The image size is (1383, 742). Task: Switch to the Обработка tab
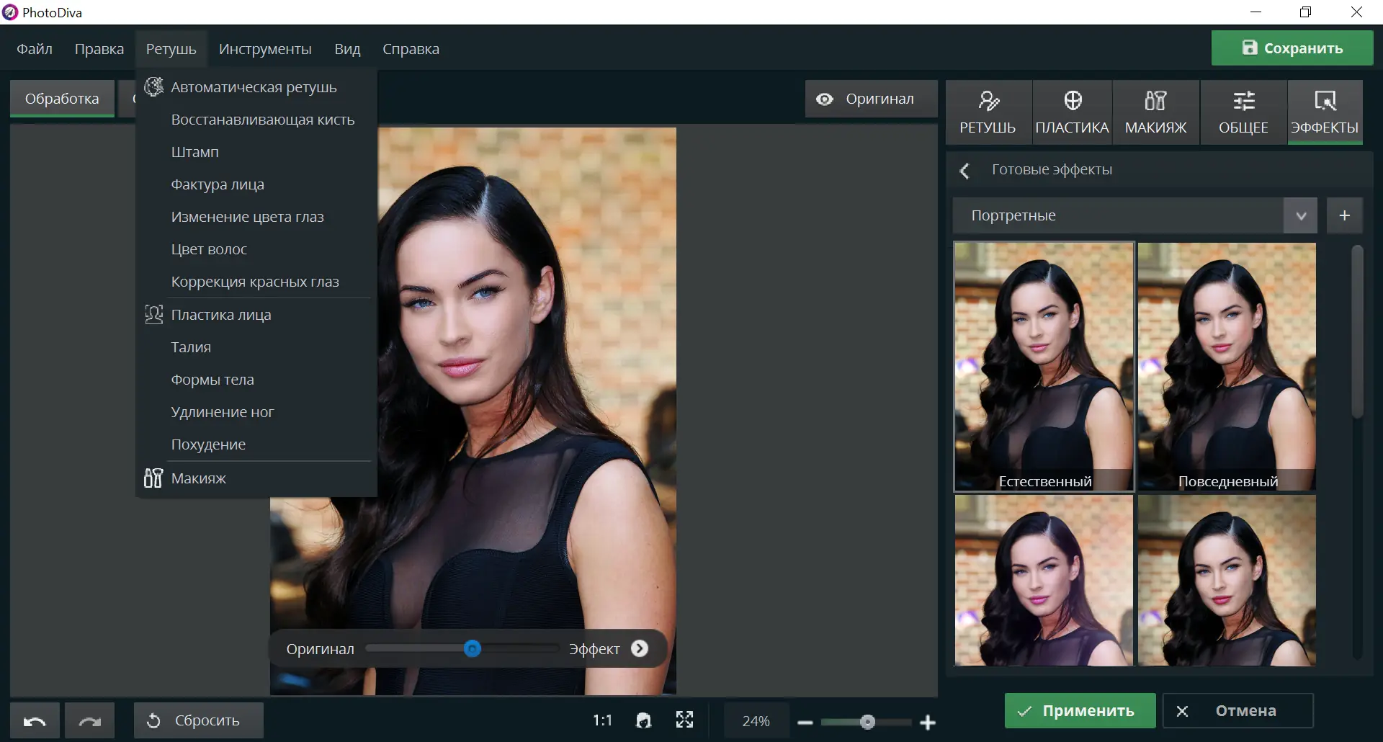point(62,99)
